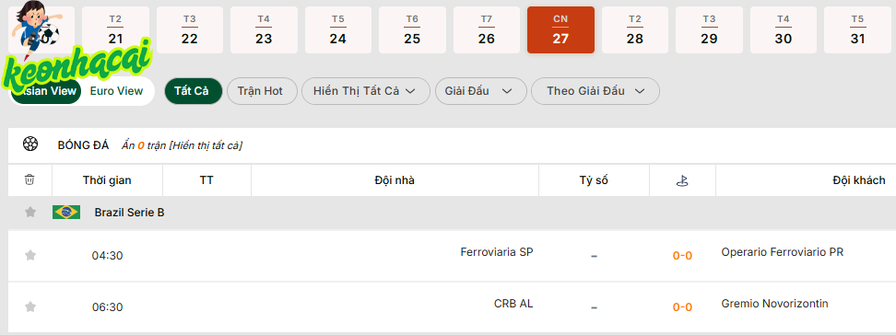Screen dimensions: 896x335
Task: Click the Trận Hot button
Action: pos(260,91)
